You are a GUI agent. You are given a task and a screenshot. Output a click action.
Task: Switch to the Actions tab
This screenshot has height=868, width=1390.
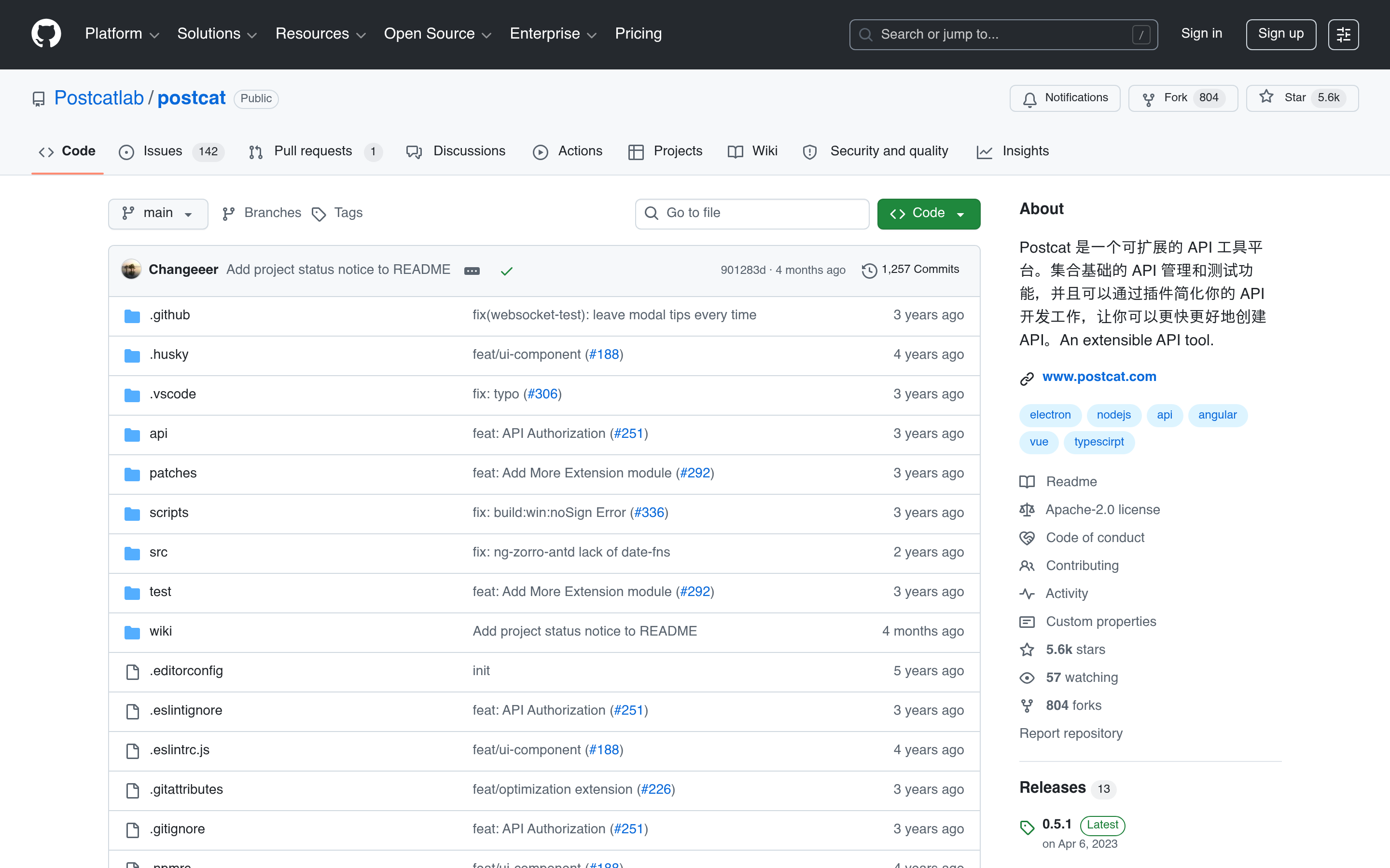tap(568, 151)
